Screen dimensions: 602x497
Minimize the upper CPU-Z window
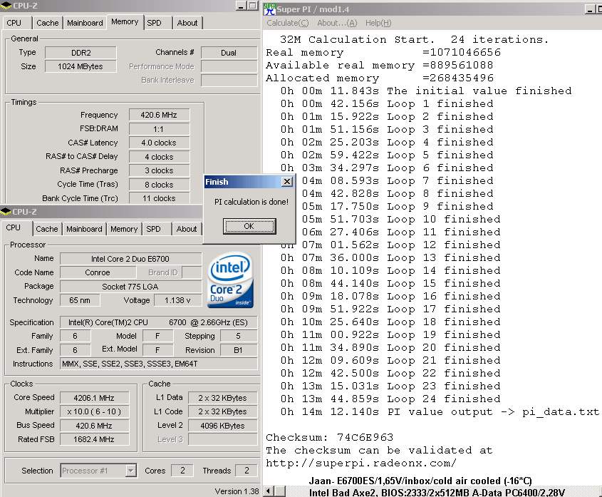(241, 6)
